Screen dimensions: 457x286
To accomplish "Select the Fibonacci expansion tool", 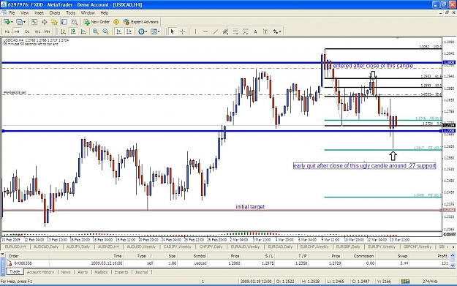I will (x=246, y=31).
